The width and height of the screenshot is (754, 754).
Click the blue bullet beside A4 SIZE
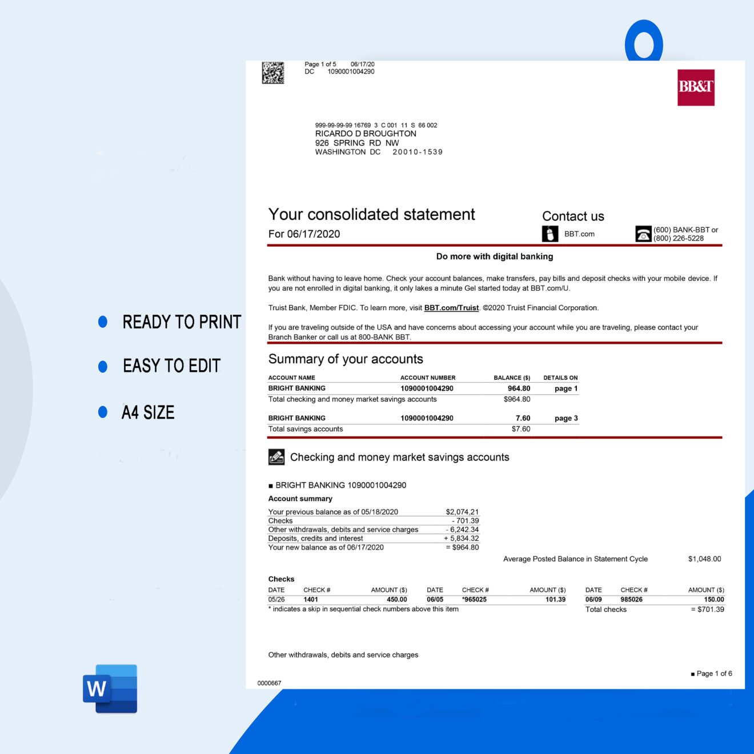tap(103, 412)
